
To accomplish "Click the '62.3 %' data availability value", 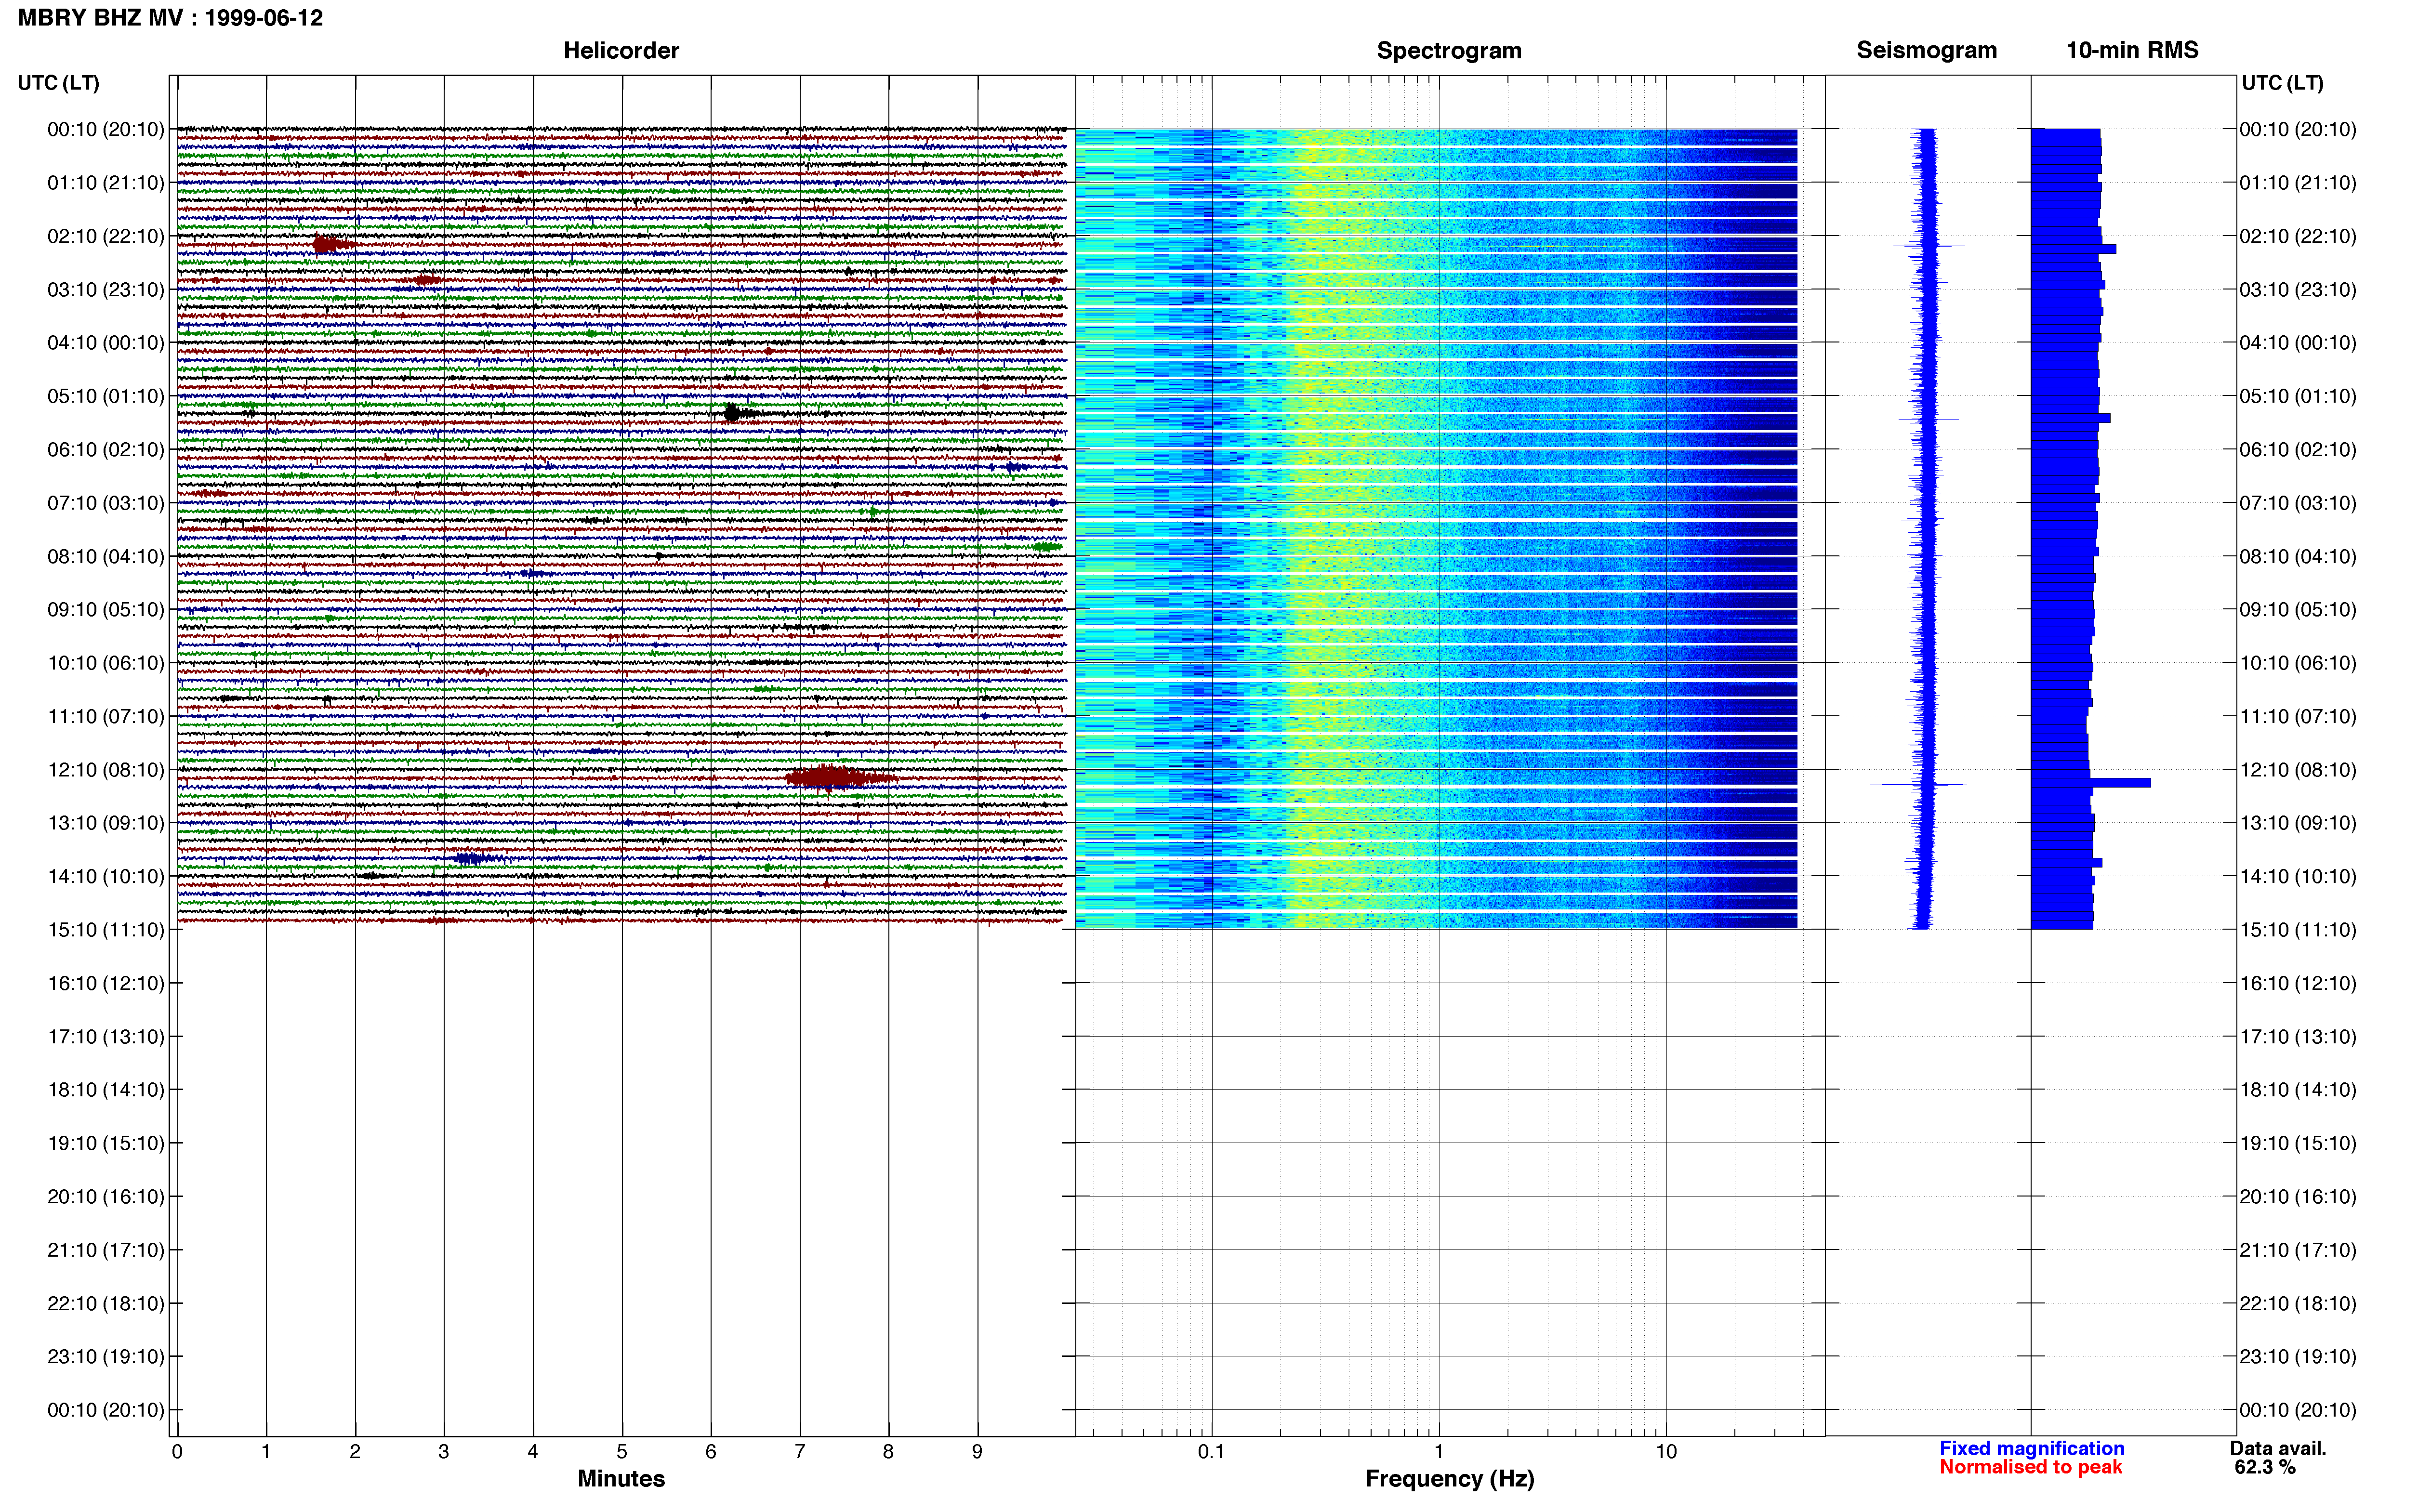I will [2265, 1467].
